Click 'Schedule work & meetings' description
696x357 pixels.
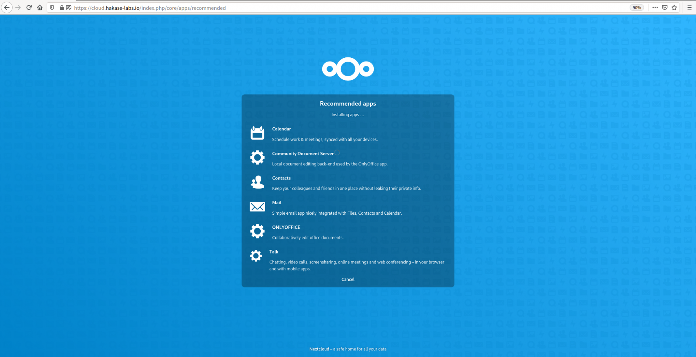(325, 140)
